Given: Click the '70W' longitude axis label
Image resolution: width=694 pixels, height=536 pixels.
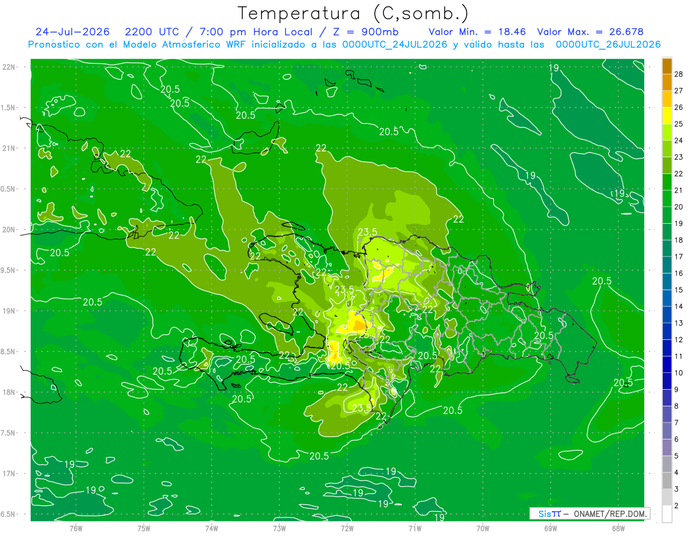Looking at the screenshot, I should [x=482, y=528].
